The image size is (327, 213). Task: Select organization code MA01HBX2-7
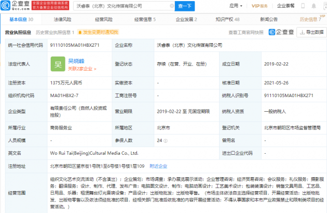click(64, 96)
